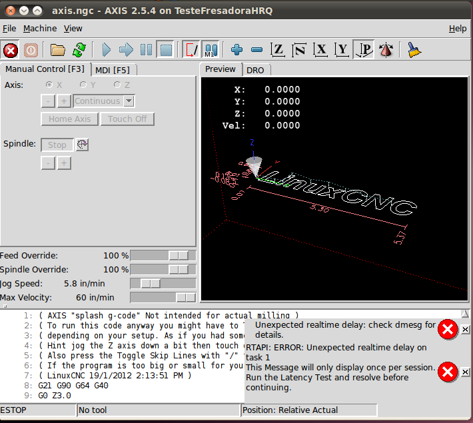Screen dimensions: 473x423
Task: Click the 5.8 in/min jog speed value
Action: pos(85,284)
